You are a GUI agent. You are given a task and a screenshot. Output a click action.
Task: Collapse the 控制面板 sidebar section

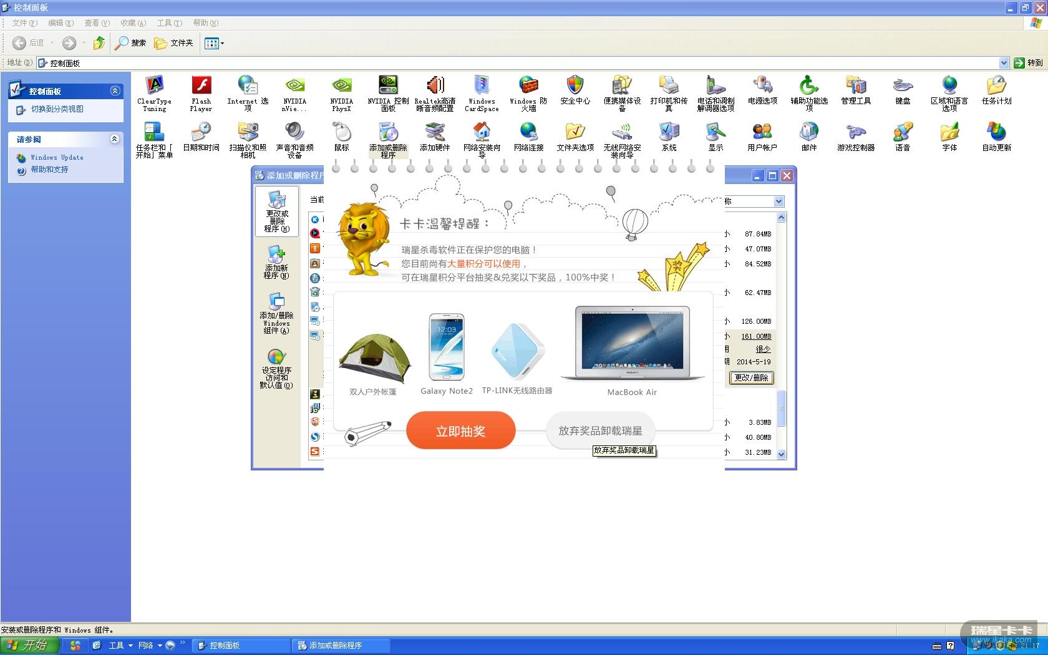click(115, 91)
